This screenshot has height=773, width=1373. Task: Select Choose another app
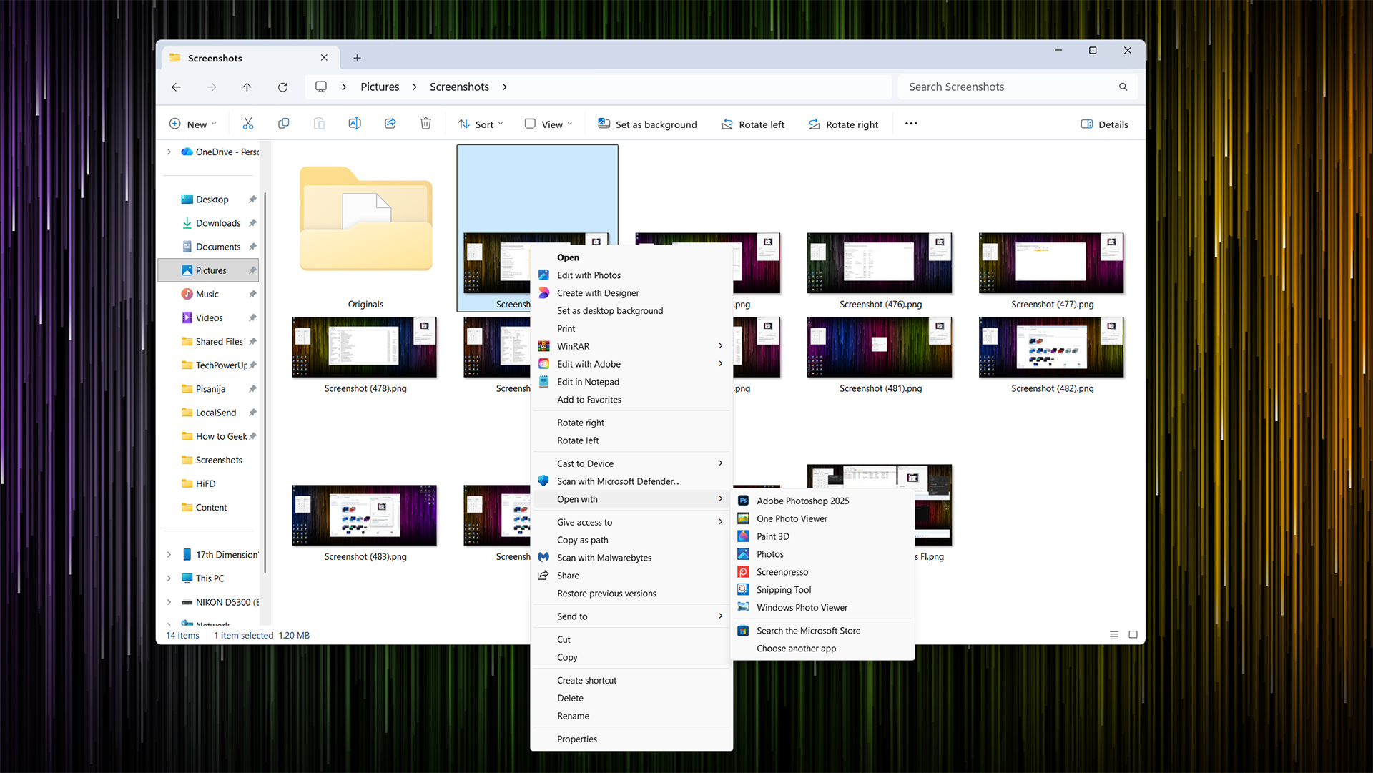822,649
